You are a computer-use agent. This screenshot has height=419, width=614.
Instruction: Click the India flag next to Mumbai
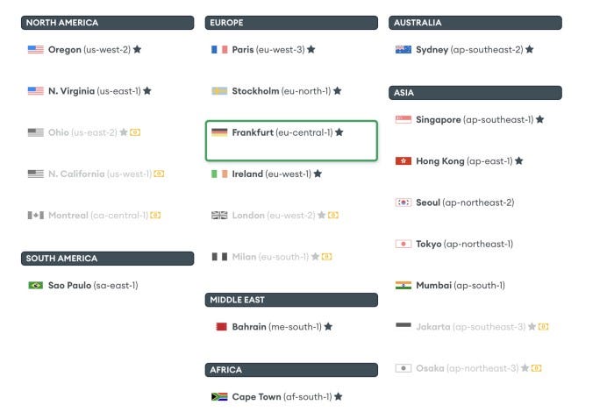(x=403, y=285)
